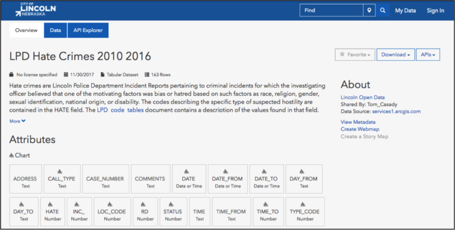Click the chart icon next to Chart label
Viewport: 455px width, 230px height.
coord(12,155)
